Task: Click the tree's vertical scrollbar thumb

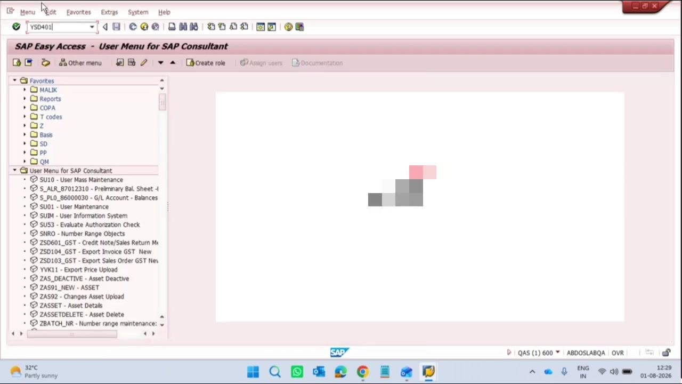Action: pyautogui.click(x=162, y=101)
